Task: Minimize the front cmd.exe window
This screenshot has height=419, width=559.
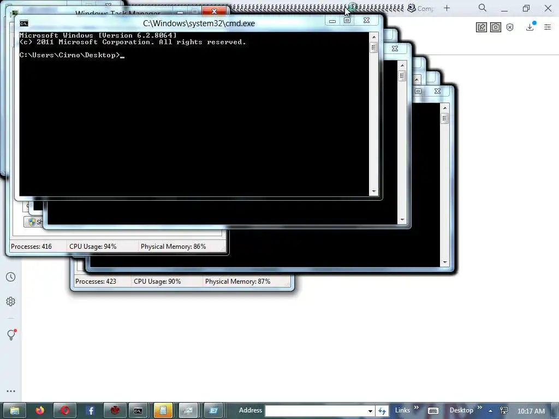Action: pos(332,21)
